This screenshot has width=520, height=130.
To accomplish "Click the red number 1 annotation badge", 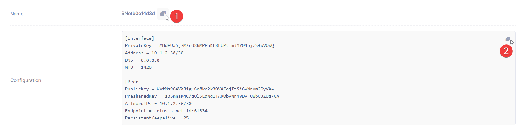I will point(177,16).
